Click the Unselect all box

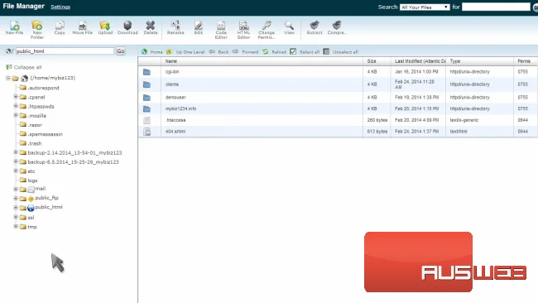(x=326, y=51)
